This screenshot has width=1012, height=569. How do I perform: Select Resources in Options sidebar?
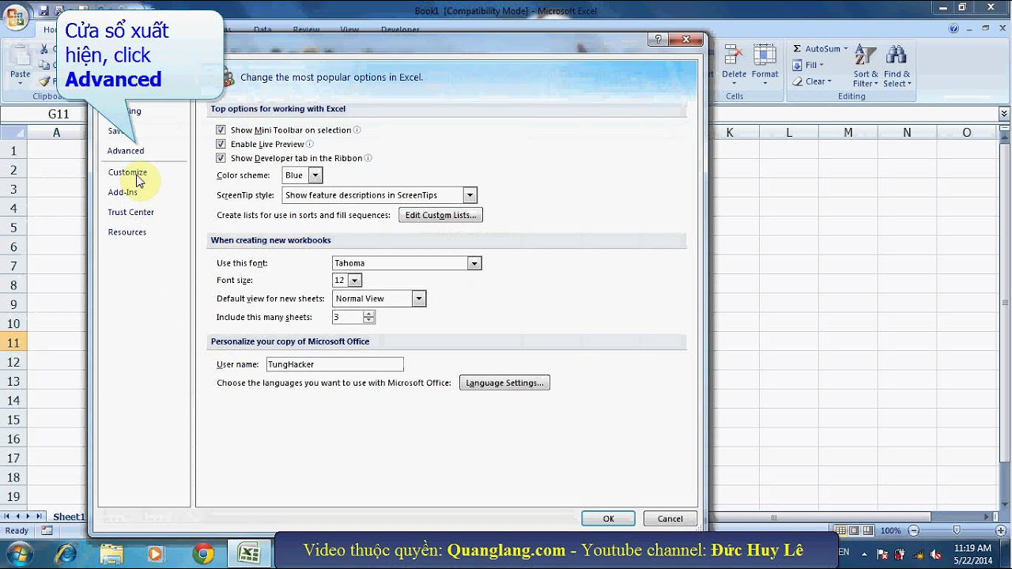pyautogui.click(x=127, y=232)
